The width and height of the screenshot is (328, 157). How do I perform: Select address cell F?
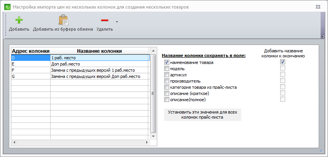pos(31,70)
